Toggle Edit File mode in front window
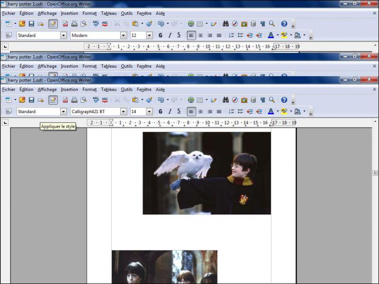The width and height of the screenshot is (379, 284). pos(53,100)
